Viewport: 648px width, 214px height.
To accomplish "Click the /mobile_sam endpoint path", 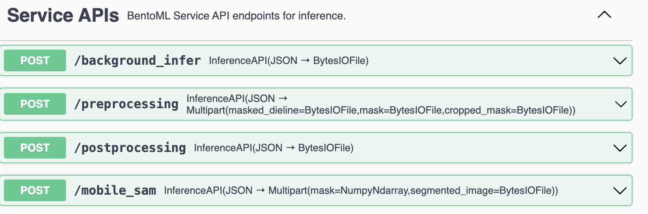I will (115, 190).
